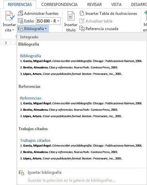
Task: Click the Referencia cruzada icon
Action: [x=82, y=28]
